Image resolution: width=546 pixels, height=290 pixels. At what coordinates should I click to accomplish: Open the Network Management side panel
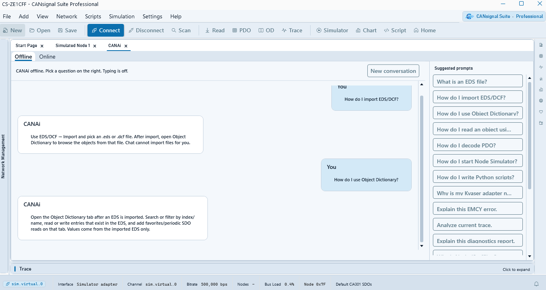click(x=3, y=156)
